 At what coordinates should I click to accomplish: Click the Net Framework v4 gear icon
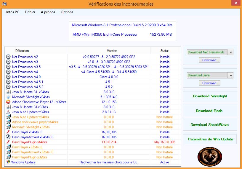tap(8, 72)
